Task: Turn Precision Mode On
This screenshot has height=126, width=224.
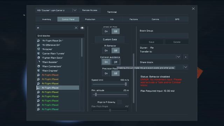Action: tap(106, 73)
